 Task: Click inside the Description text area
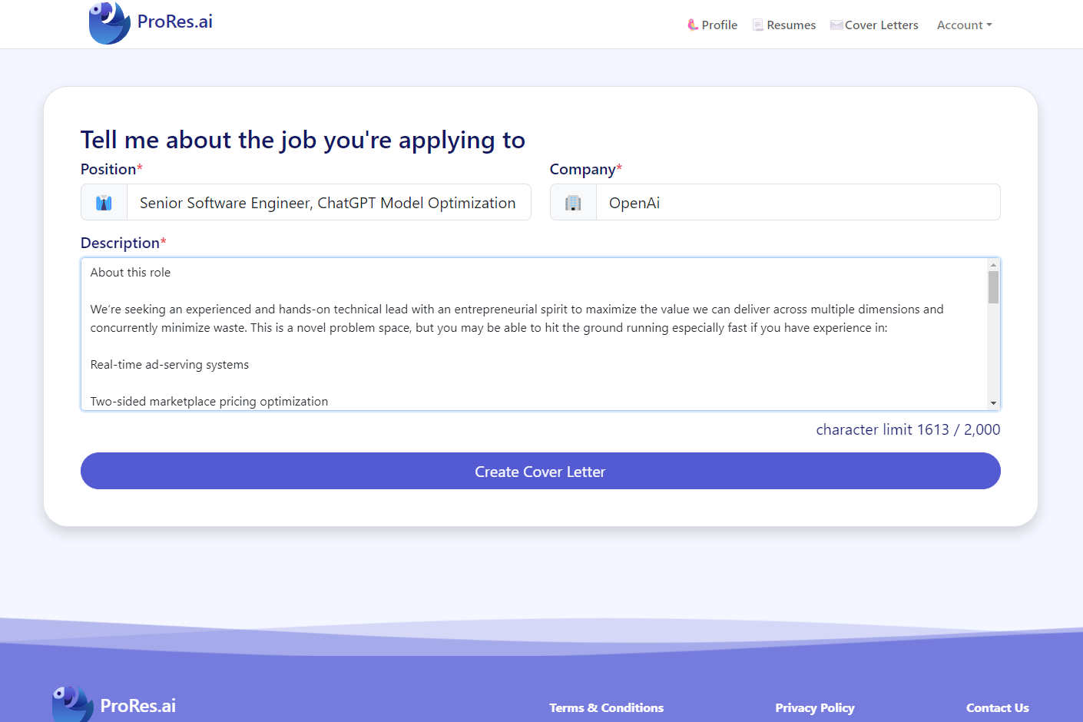535,334
